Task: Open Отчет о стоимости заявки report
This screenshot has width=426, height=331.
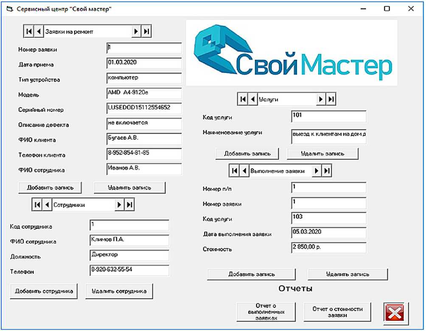Action: (337, 312)
